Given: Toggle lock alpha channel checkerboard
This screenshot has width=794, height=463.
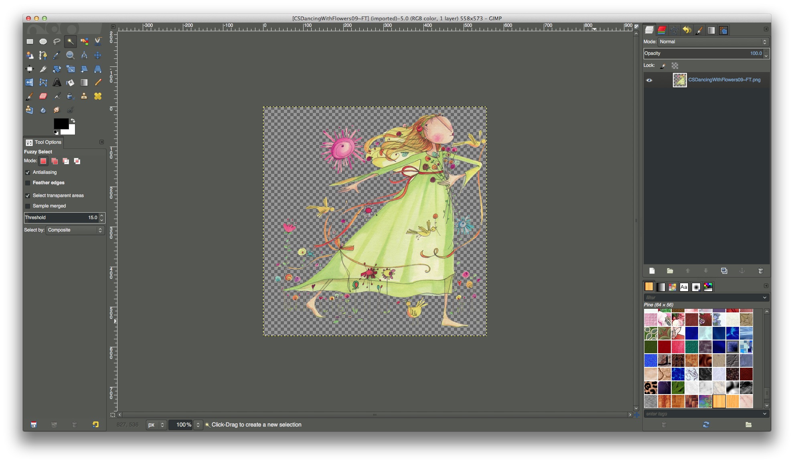Looking at the screenshot, I should tap(675, 66).
